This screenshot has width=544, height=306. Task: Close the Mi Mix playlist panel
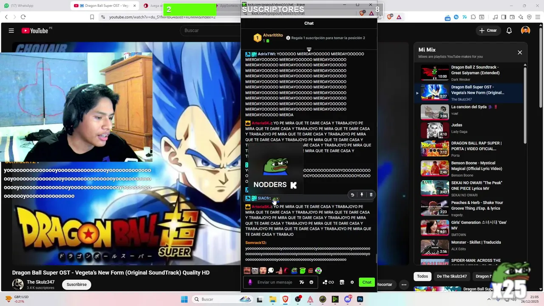click(x=520, y=52)
